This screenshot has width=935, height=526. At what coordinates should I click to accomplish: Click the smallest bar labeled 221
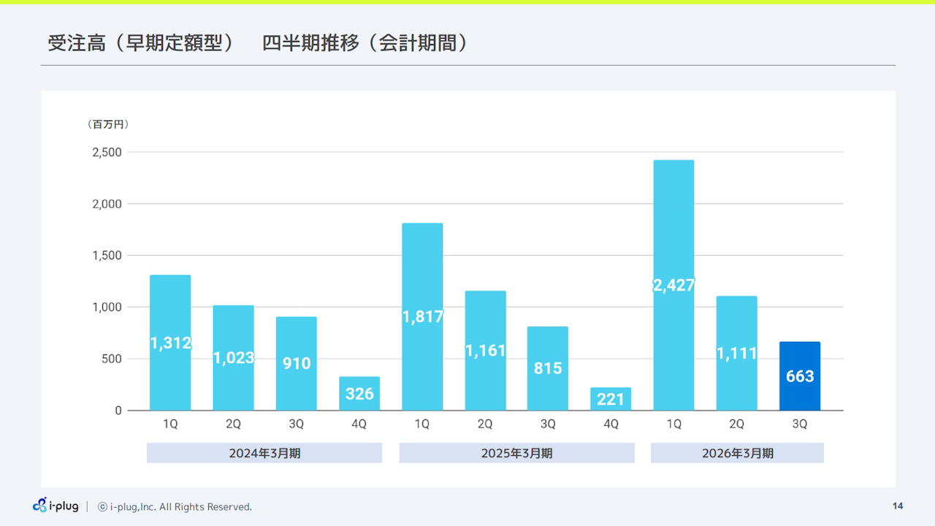[611, 398]
